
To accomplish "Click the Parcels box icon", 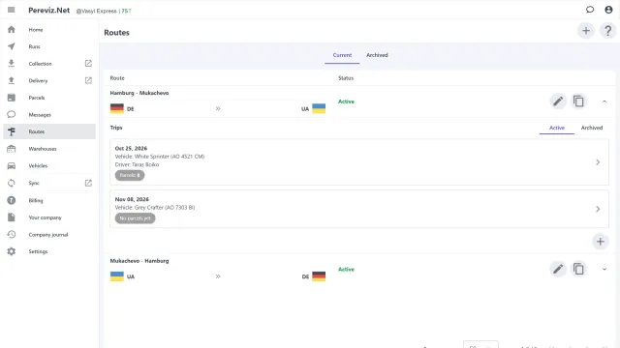I will click(12, 98).
